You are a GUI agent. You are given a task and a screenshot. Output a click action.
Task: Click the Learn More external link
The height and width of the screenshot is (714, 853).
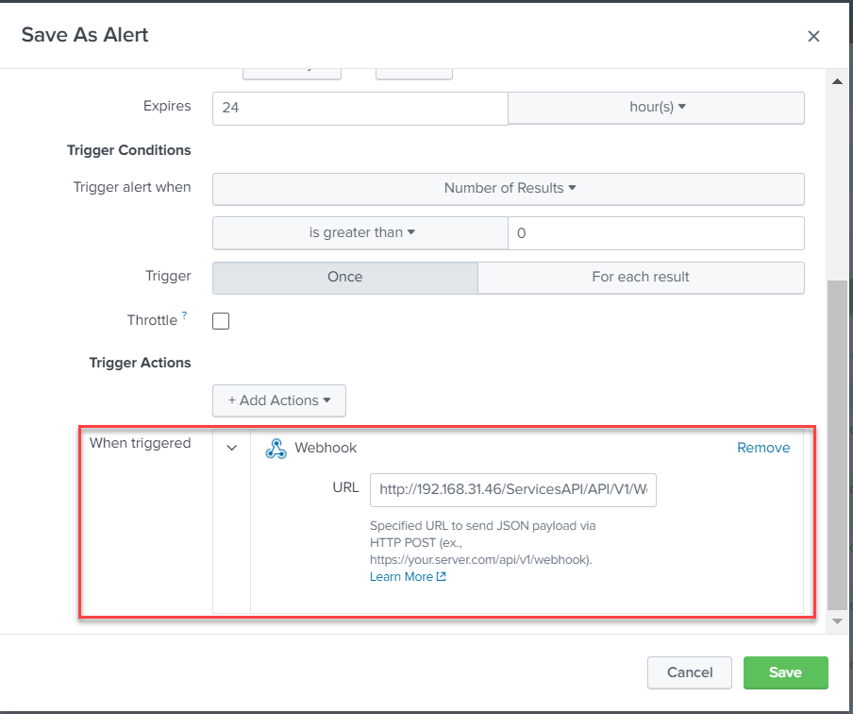point(408,577)
